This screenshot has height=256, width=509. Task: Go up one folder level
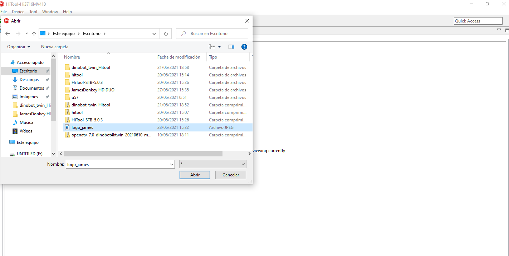[34, 34]
